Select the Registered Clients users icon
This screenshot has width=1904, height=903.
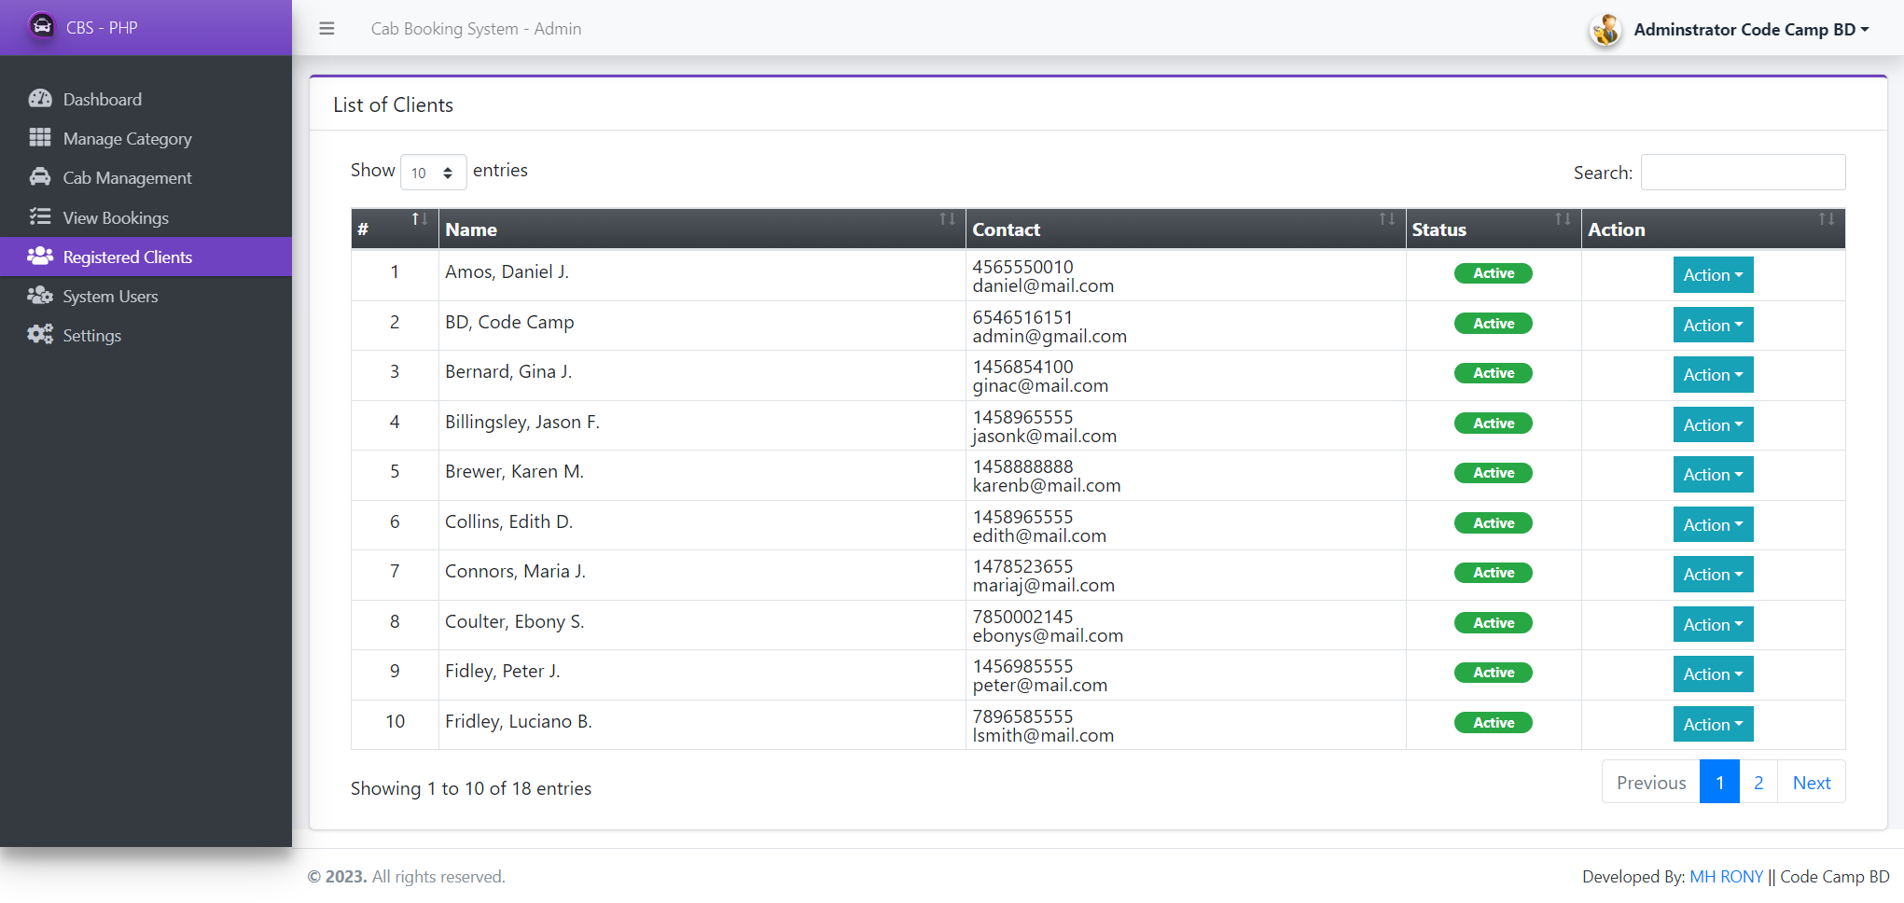click(41, 256)
